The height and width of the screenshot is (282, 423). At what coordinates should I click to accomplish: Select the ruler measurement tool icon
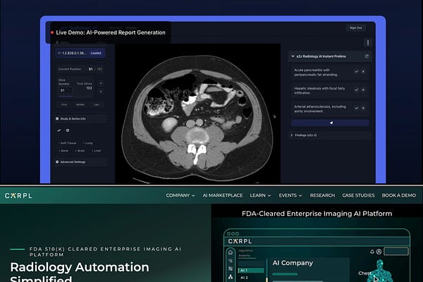(59, 130)
